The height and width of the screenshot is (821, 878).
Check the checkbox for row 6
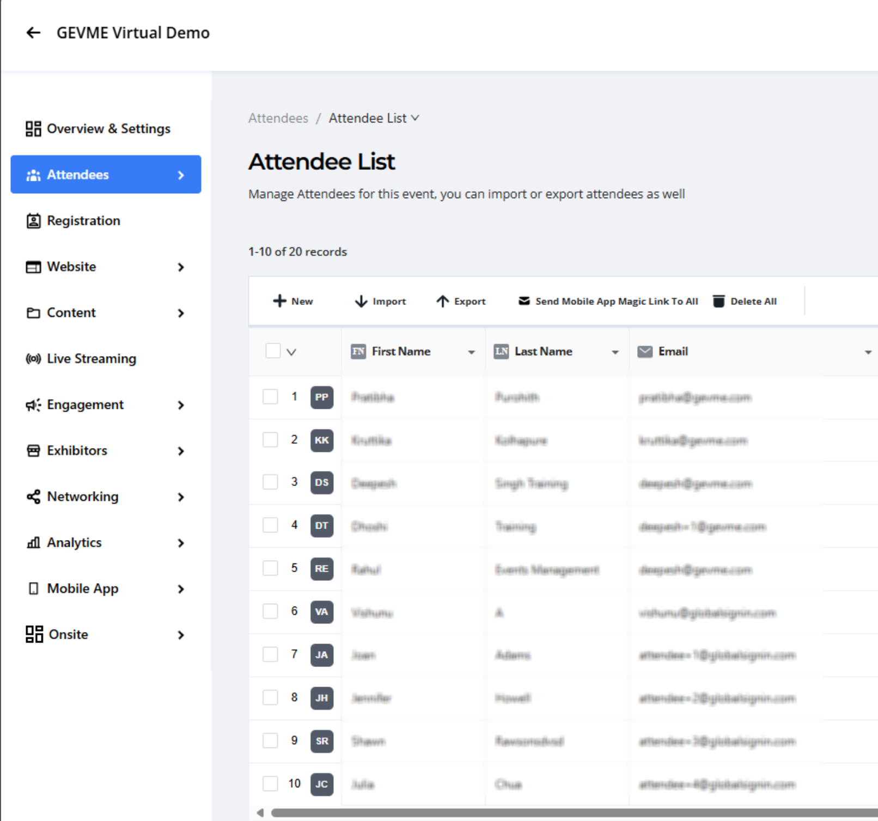point(270,611)
